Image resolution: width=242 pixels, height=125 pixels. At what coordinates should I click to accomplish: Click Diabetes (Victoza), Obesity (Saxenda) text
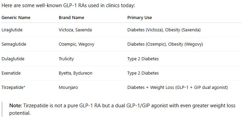pos(164,30)
